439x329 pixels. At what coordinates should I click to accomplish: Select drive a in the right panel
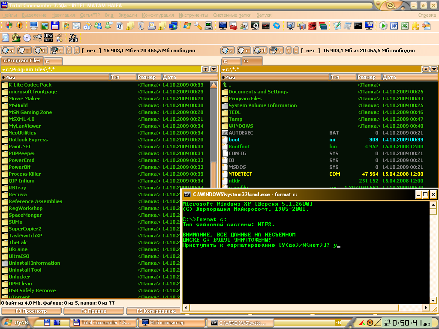pyautogui.click(x=228, y=51)
